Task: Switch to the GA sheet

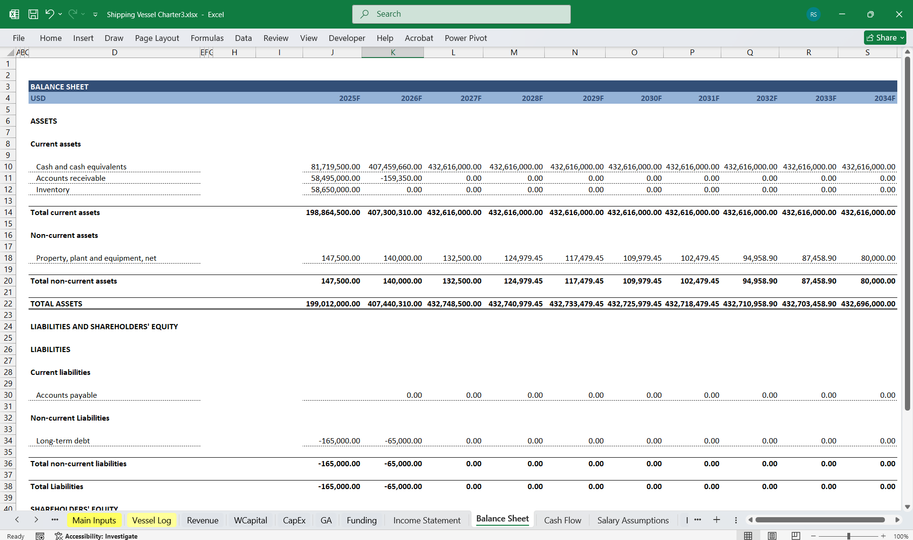Action: pos(326,520)
